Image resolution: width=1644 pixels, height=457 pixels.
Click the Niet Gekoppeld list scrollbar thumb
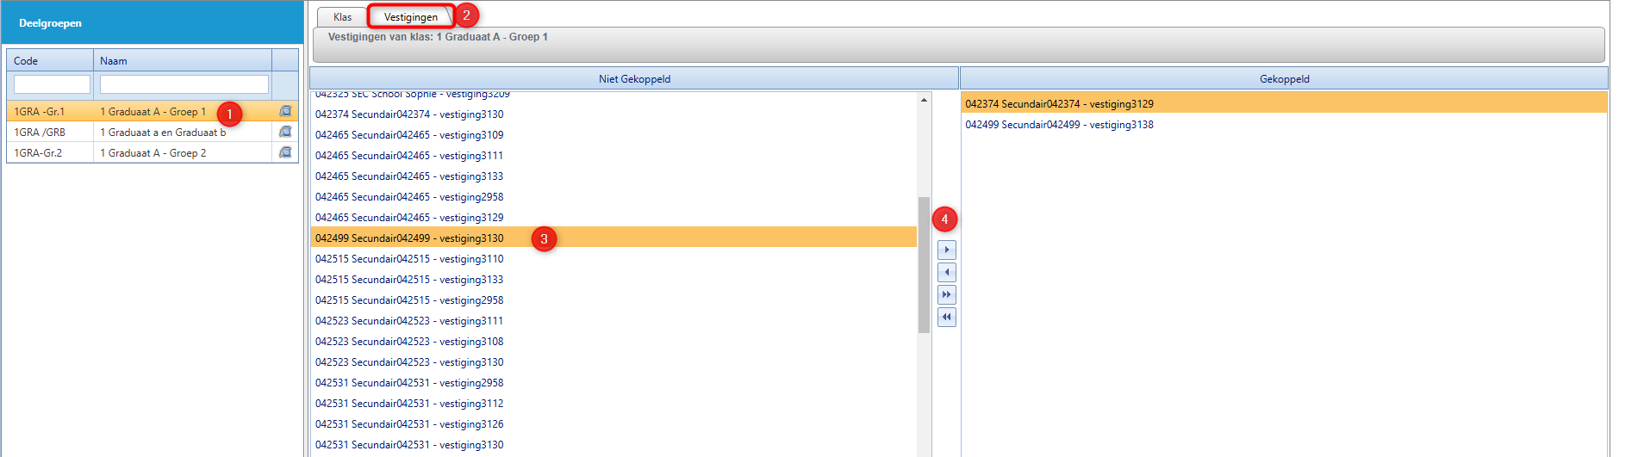[x=924, y=264]
